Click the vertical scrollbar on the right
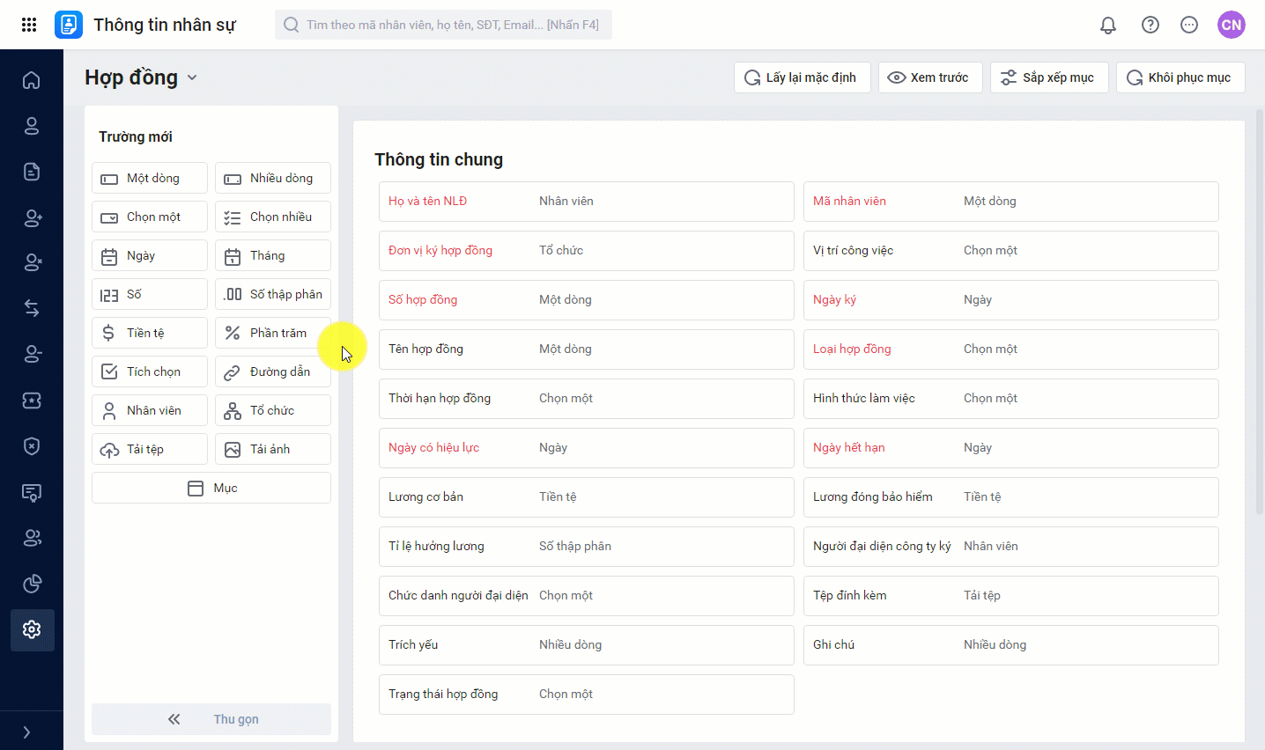The width and height of the screenshot is (1265, 750). coord(1259,308)
